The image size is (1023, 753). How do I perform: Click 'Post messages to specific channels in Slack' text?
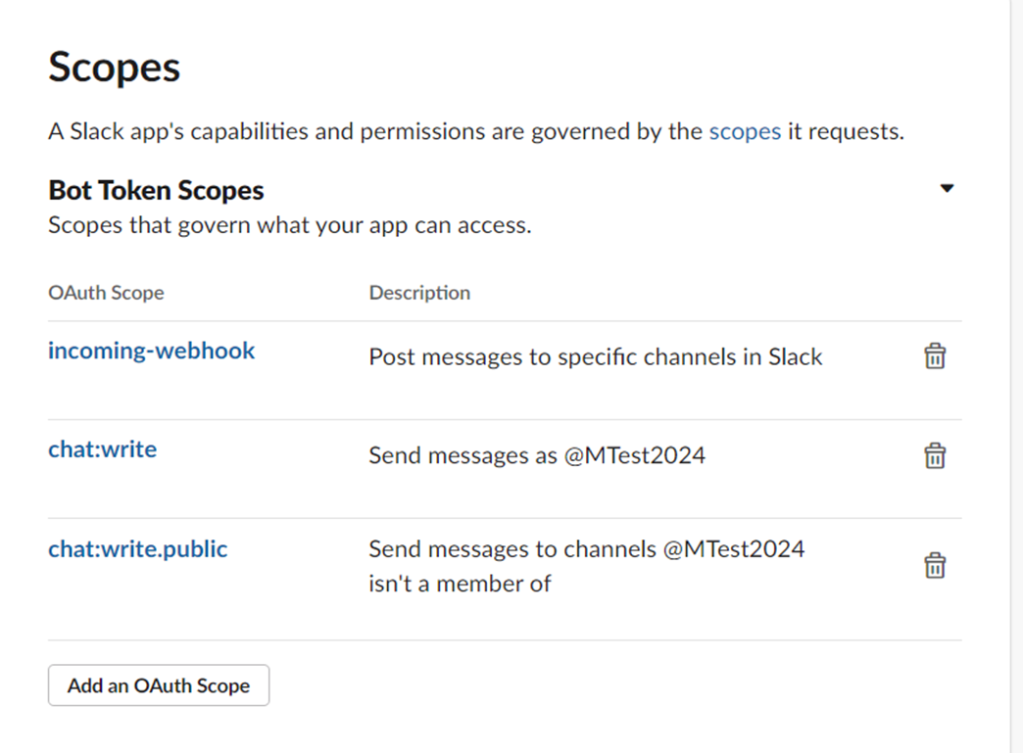[x=596, y=356]
